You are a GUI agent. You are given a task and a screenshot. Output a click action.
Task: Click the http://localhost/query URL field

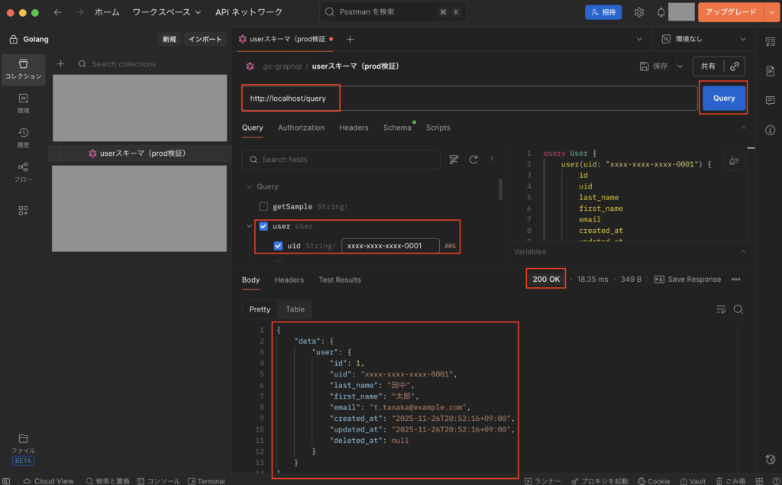[x=466, y=99]
